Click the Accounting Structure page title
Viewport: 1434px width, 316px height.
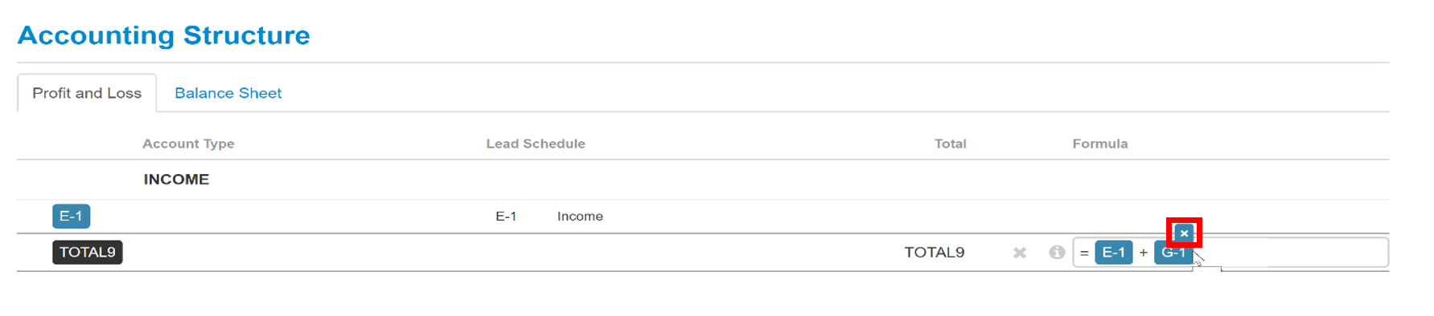pos(164,35)
